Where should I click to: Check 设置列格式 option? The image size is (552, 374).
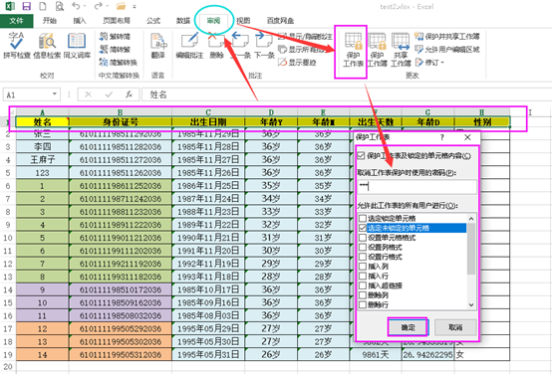point(363,247)
